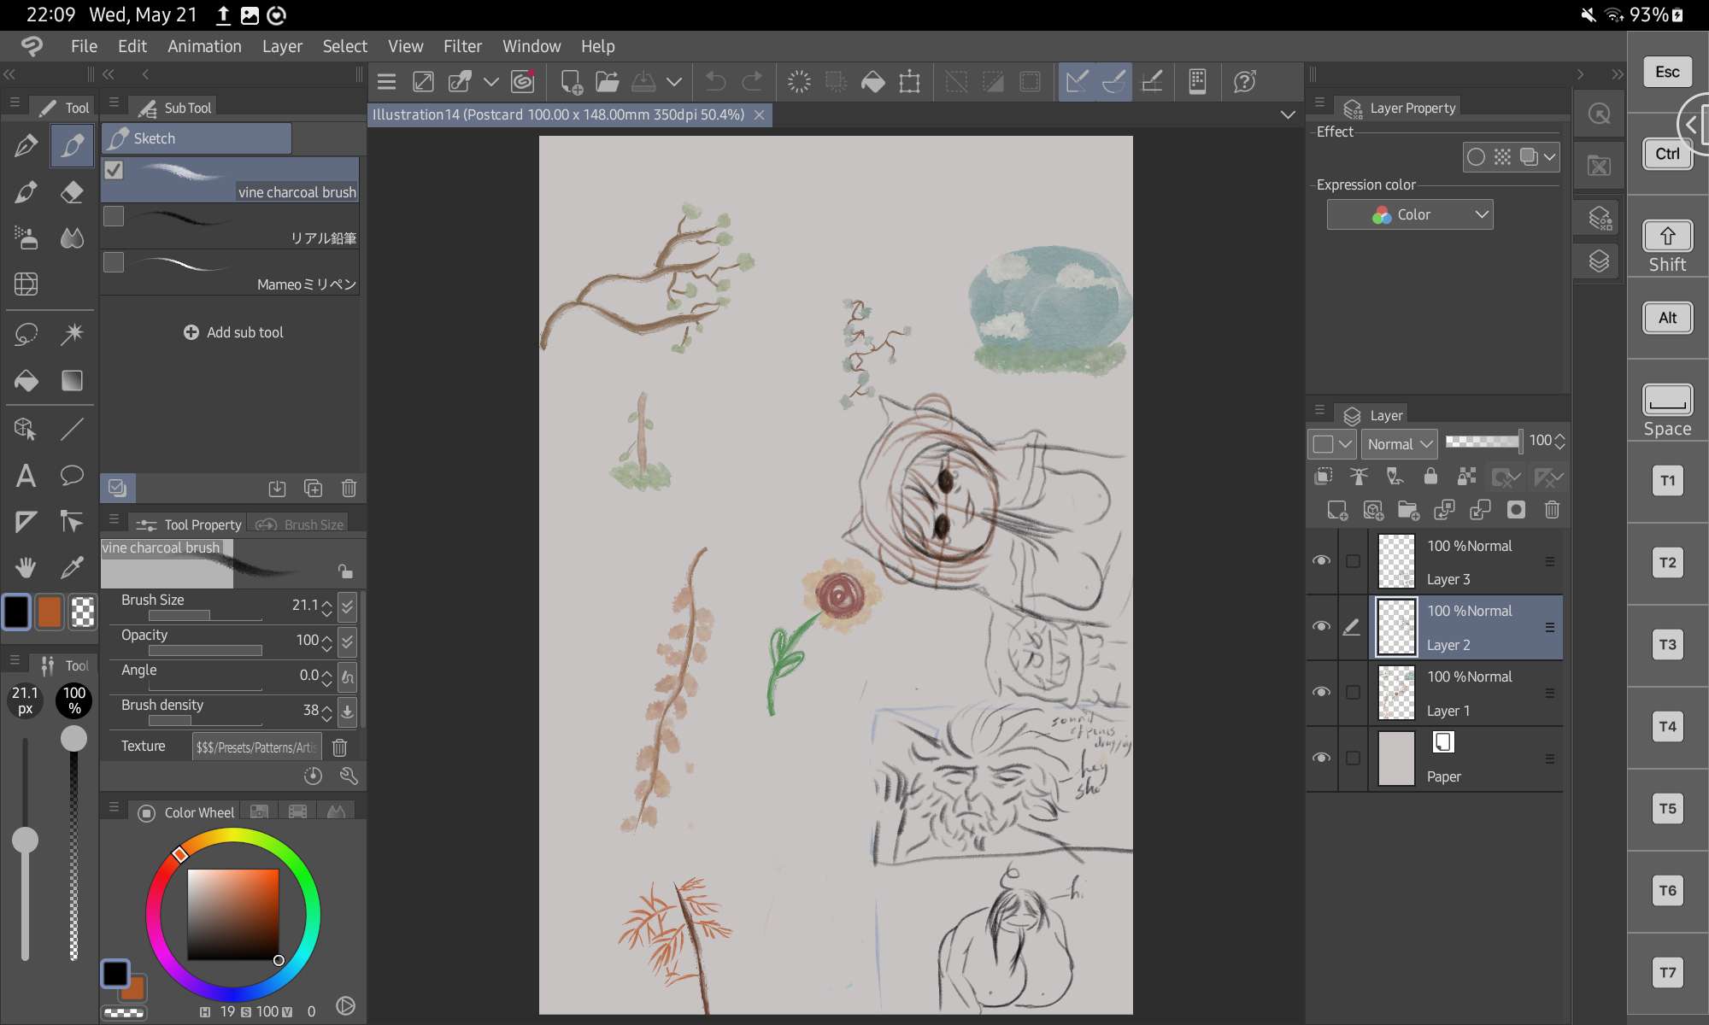Open the Brush Size dynamics dropdown
Screen dimensions: 1709x1025
click(347, 606)
